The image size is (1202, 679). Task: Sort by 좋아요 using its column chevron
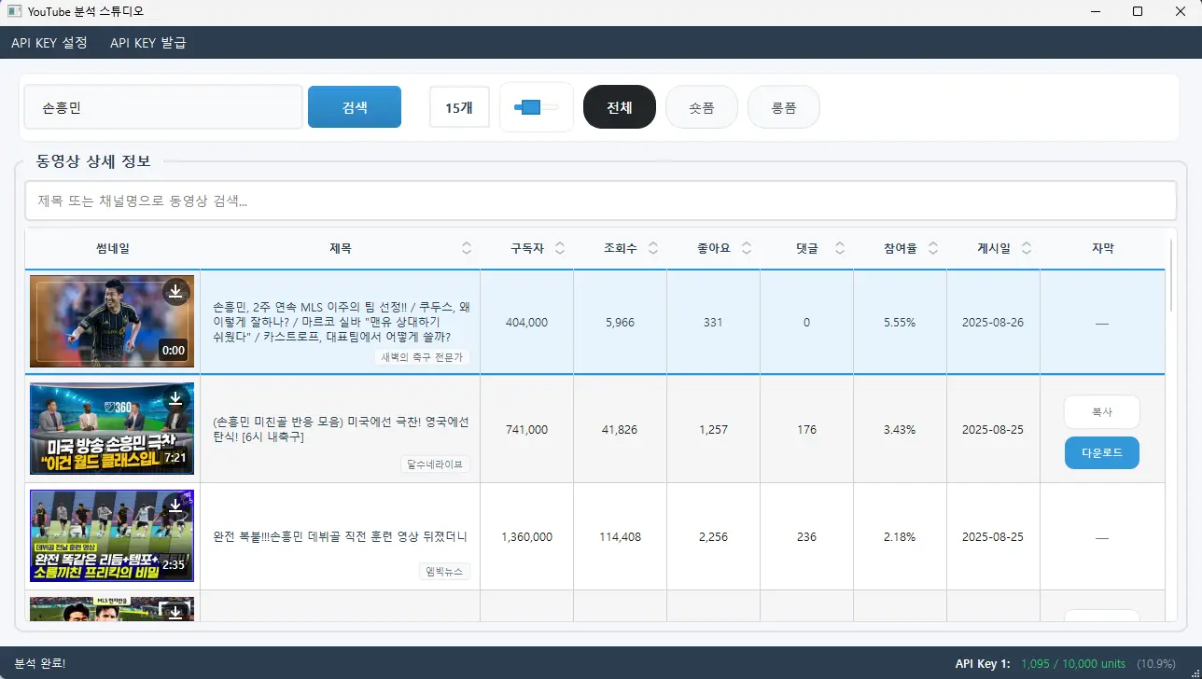tap(746, 247)
